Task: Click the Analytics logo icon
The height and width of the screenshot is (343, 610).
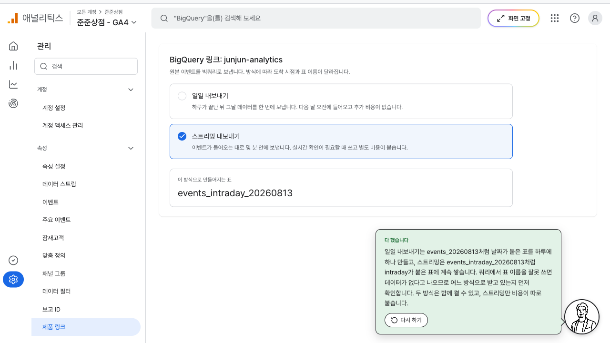Action: 13,18
